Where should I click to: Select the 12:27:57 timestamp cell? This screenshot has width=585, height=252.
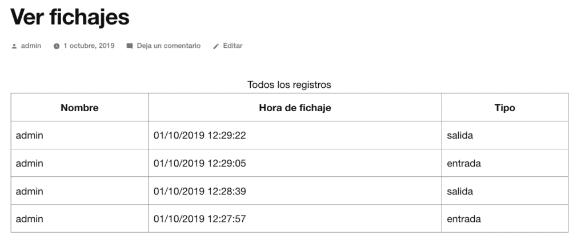[295, 218]
